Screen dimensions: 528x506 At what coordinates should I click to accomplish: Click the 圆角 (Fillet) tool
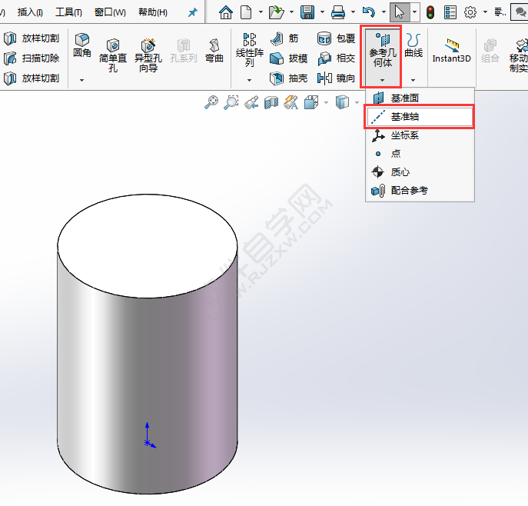coord(82,45)
